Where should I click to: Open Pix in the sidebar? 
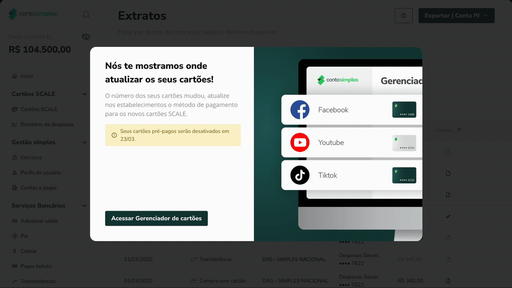tap(24, 236)
